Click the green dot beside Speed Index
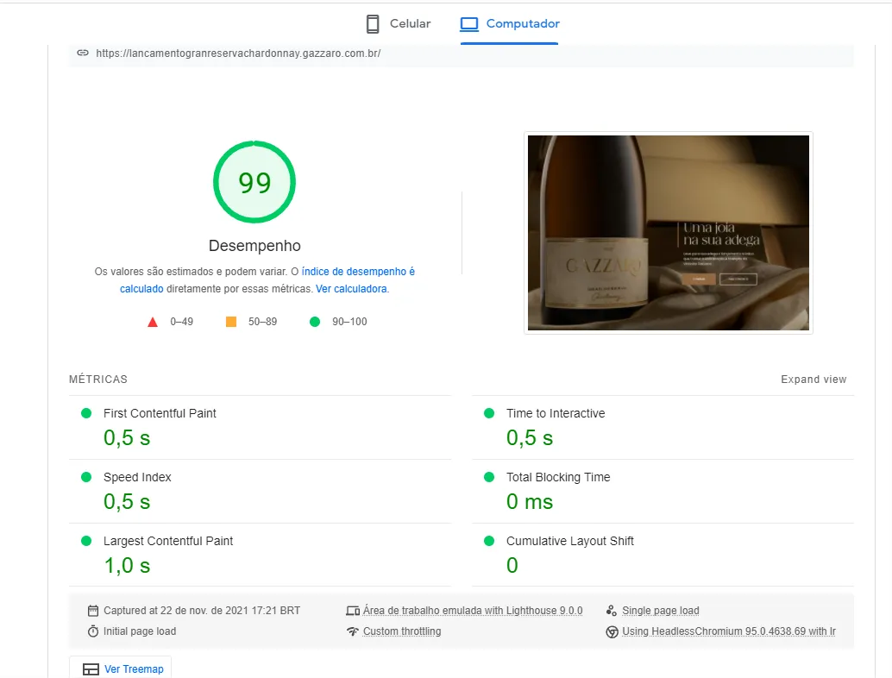The height and width of the screenshot is (678, 892). pyautogui.click(x=86, y=477)
